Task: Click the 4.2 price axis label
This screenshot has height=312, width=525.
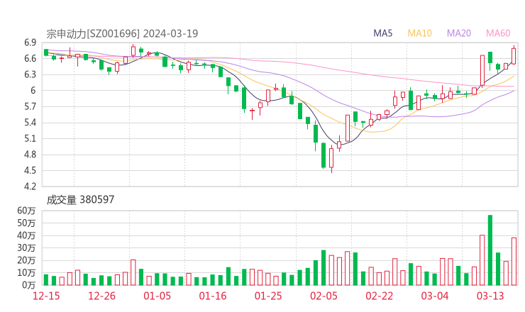Action: (x=30, y=186)
